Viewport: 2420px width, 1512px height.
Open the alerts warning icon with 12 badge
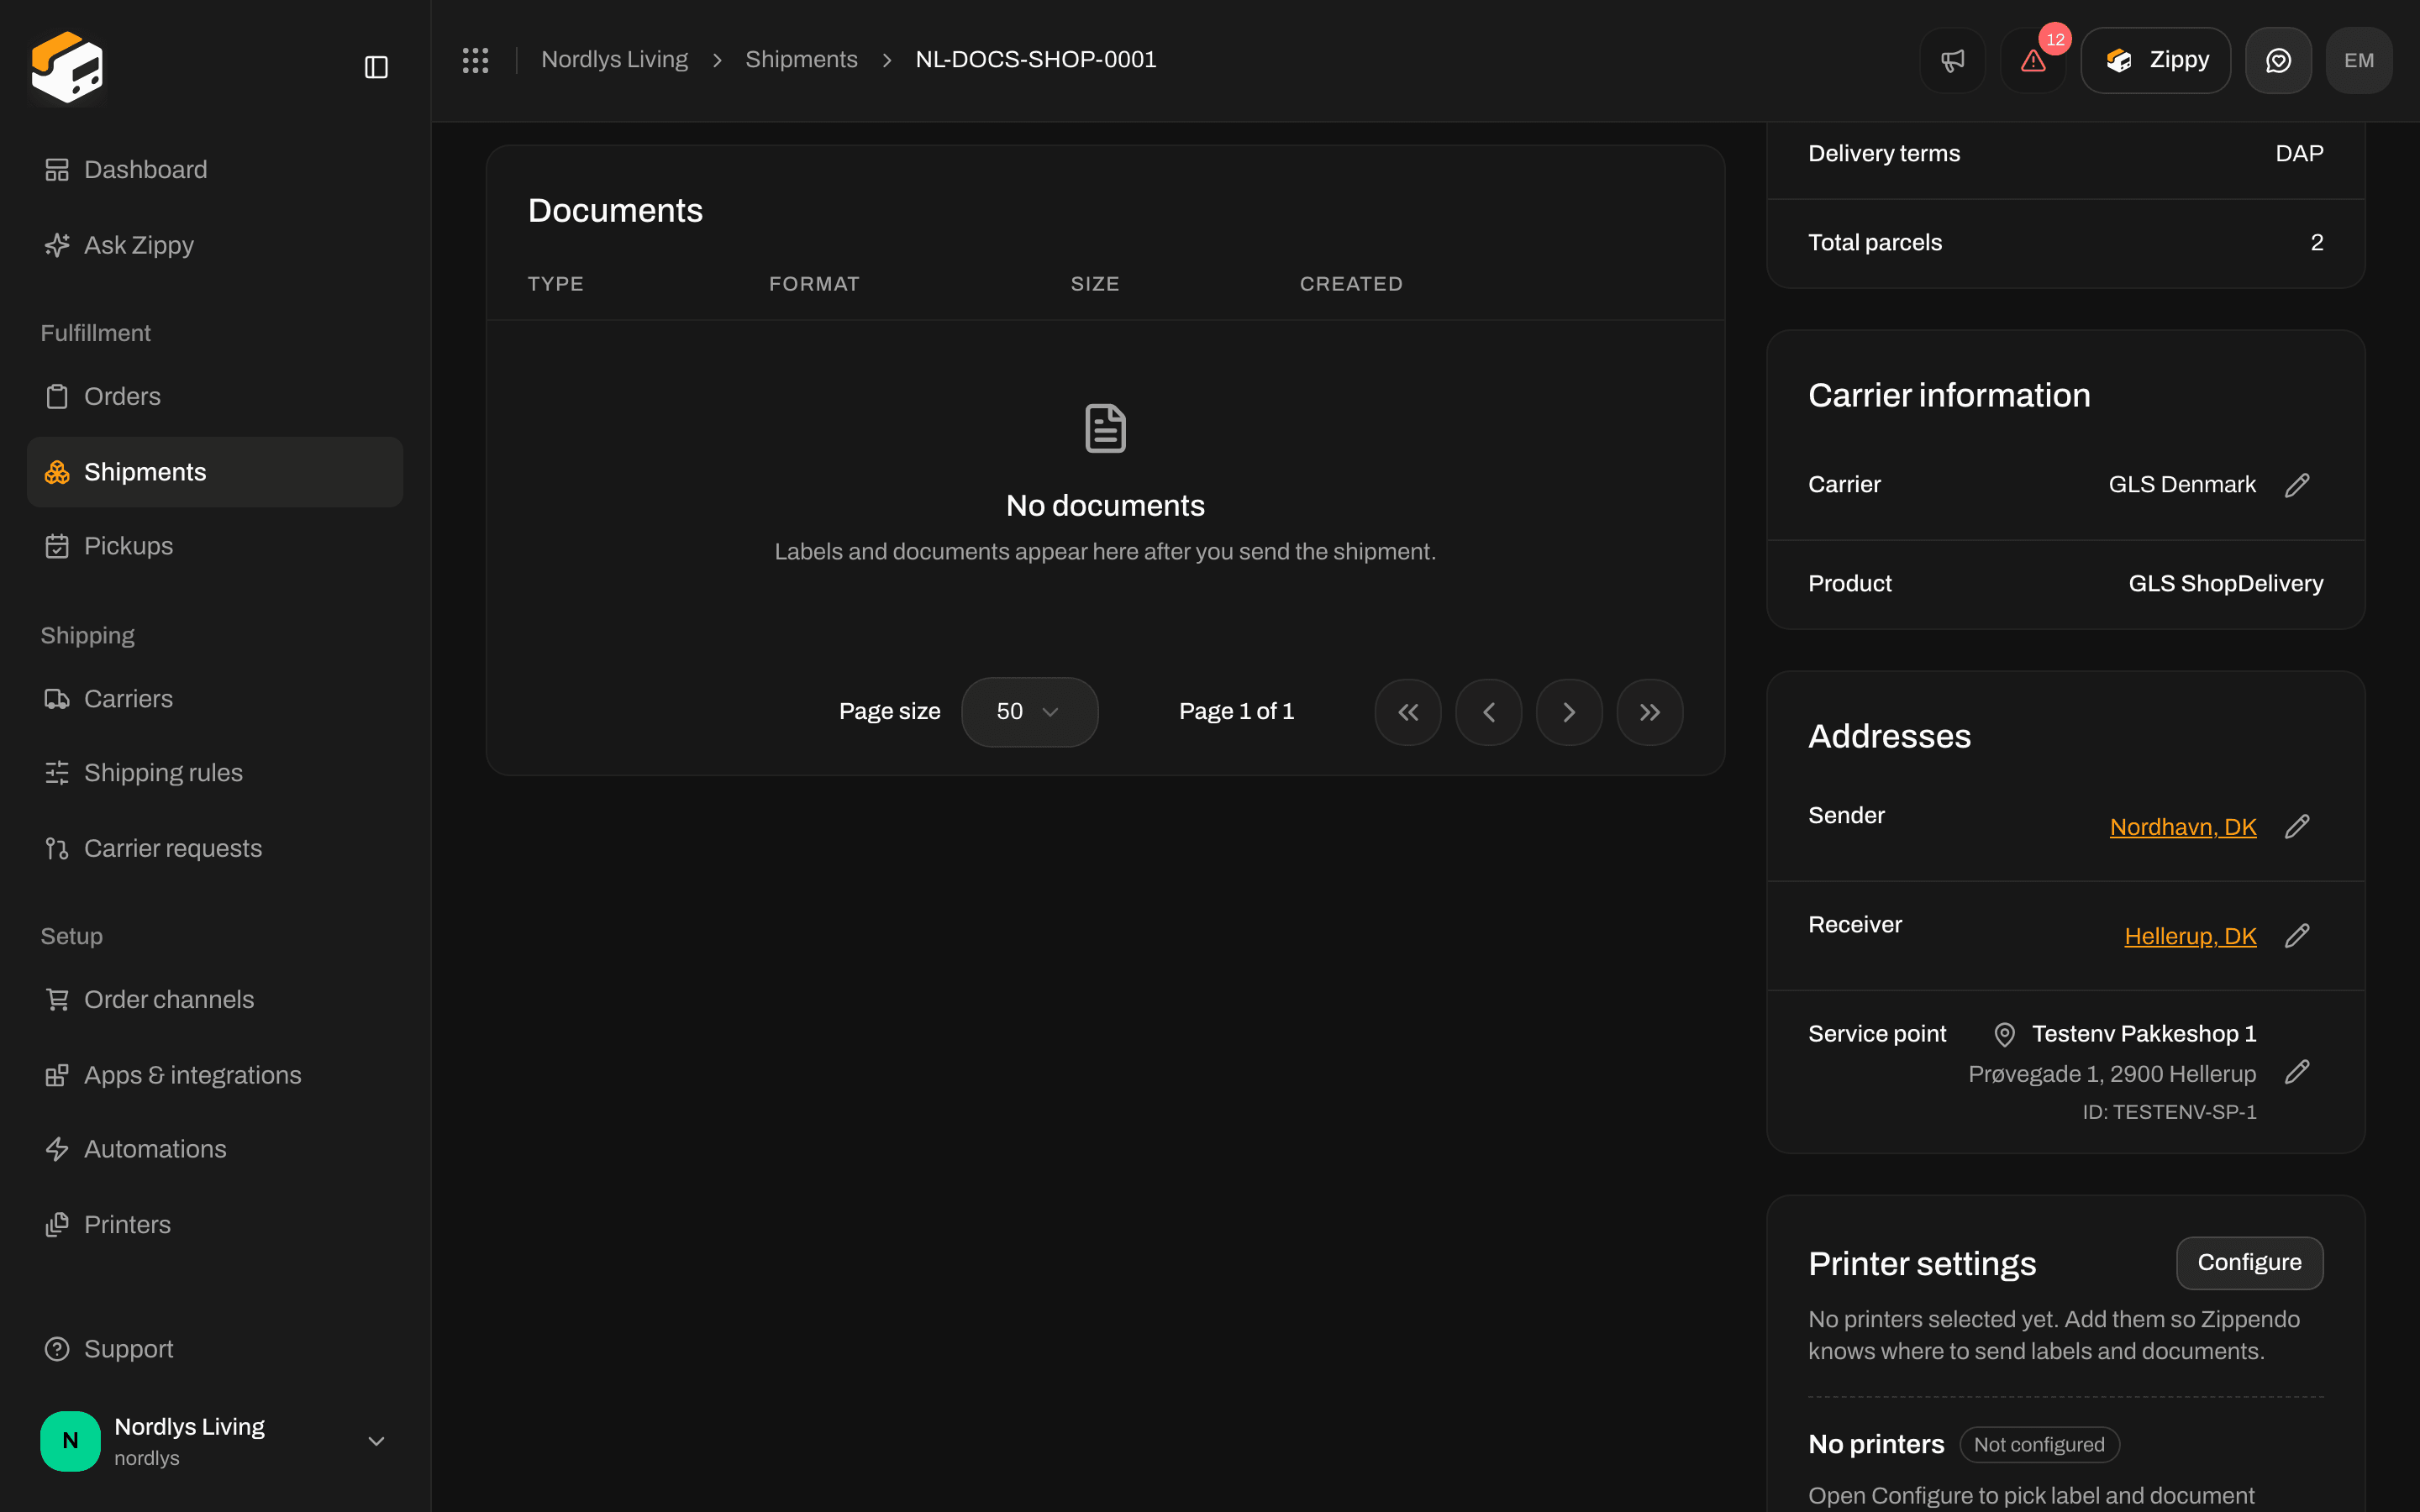pyautogui.click(x=2033, y=60)
